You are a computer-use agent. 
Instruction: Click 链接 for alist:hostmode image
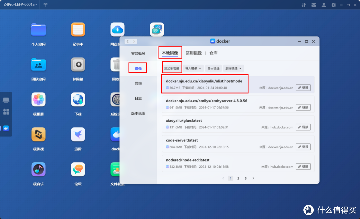[x=303, y=88]
